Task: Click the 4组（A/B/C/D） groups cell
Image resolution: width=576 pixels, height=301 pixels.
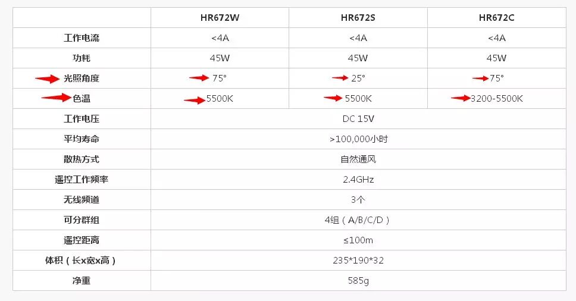Action: (358, 220)
